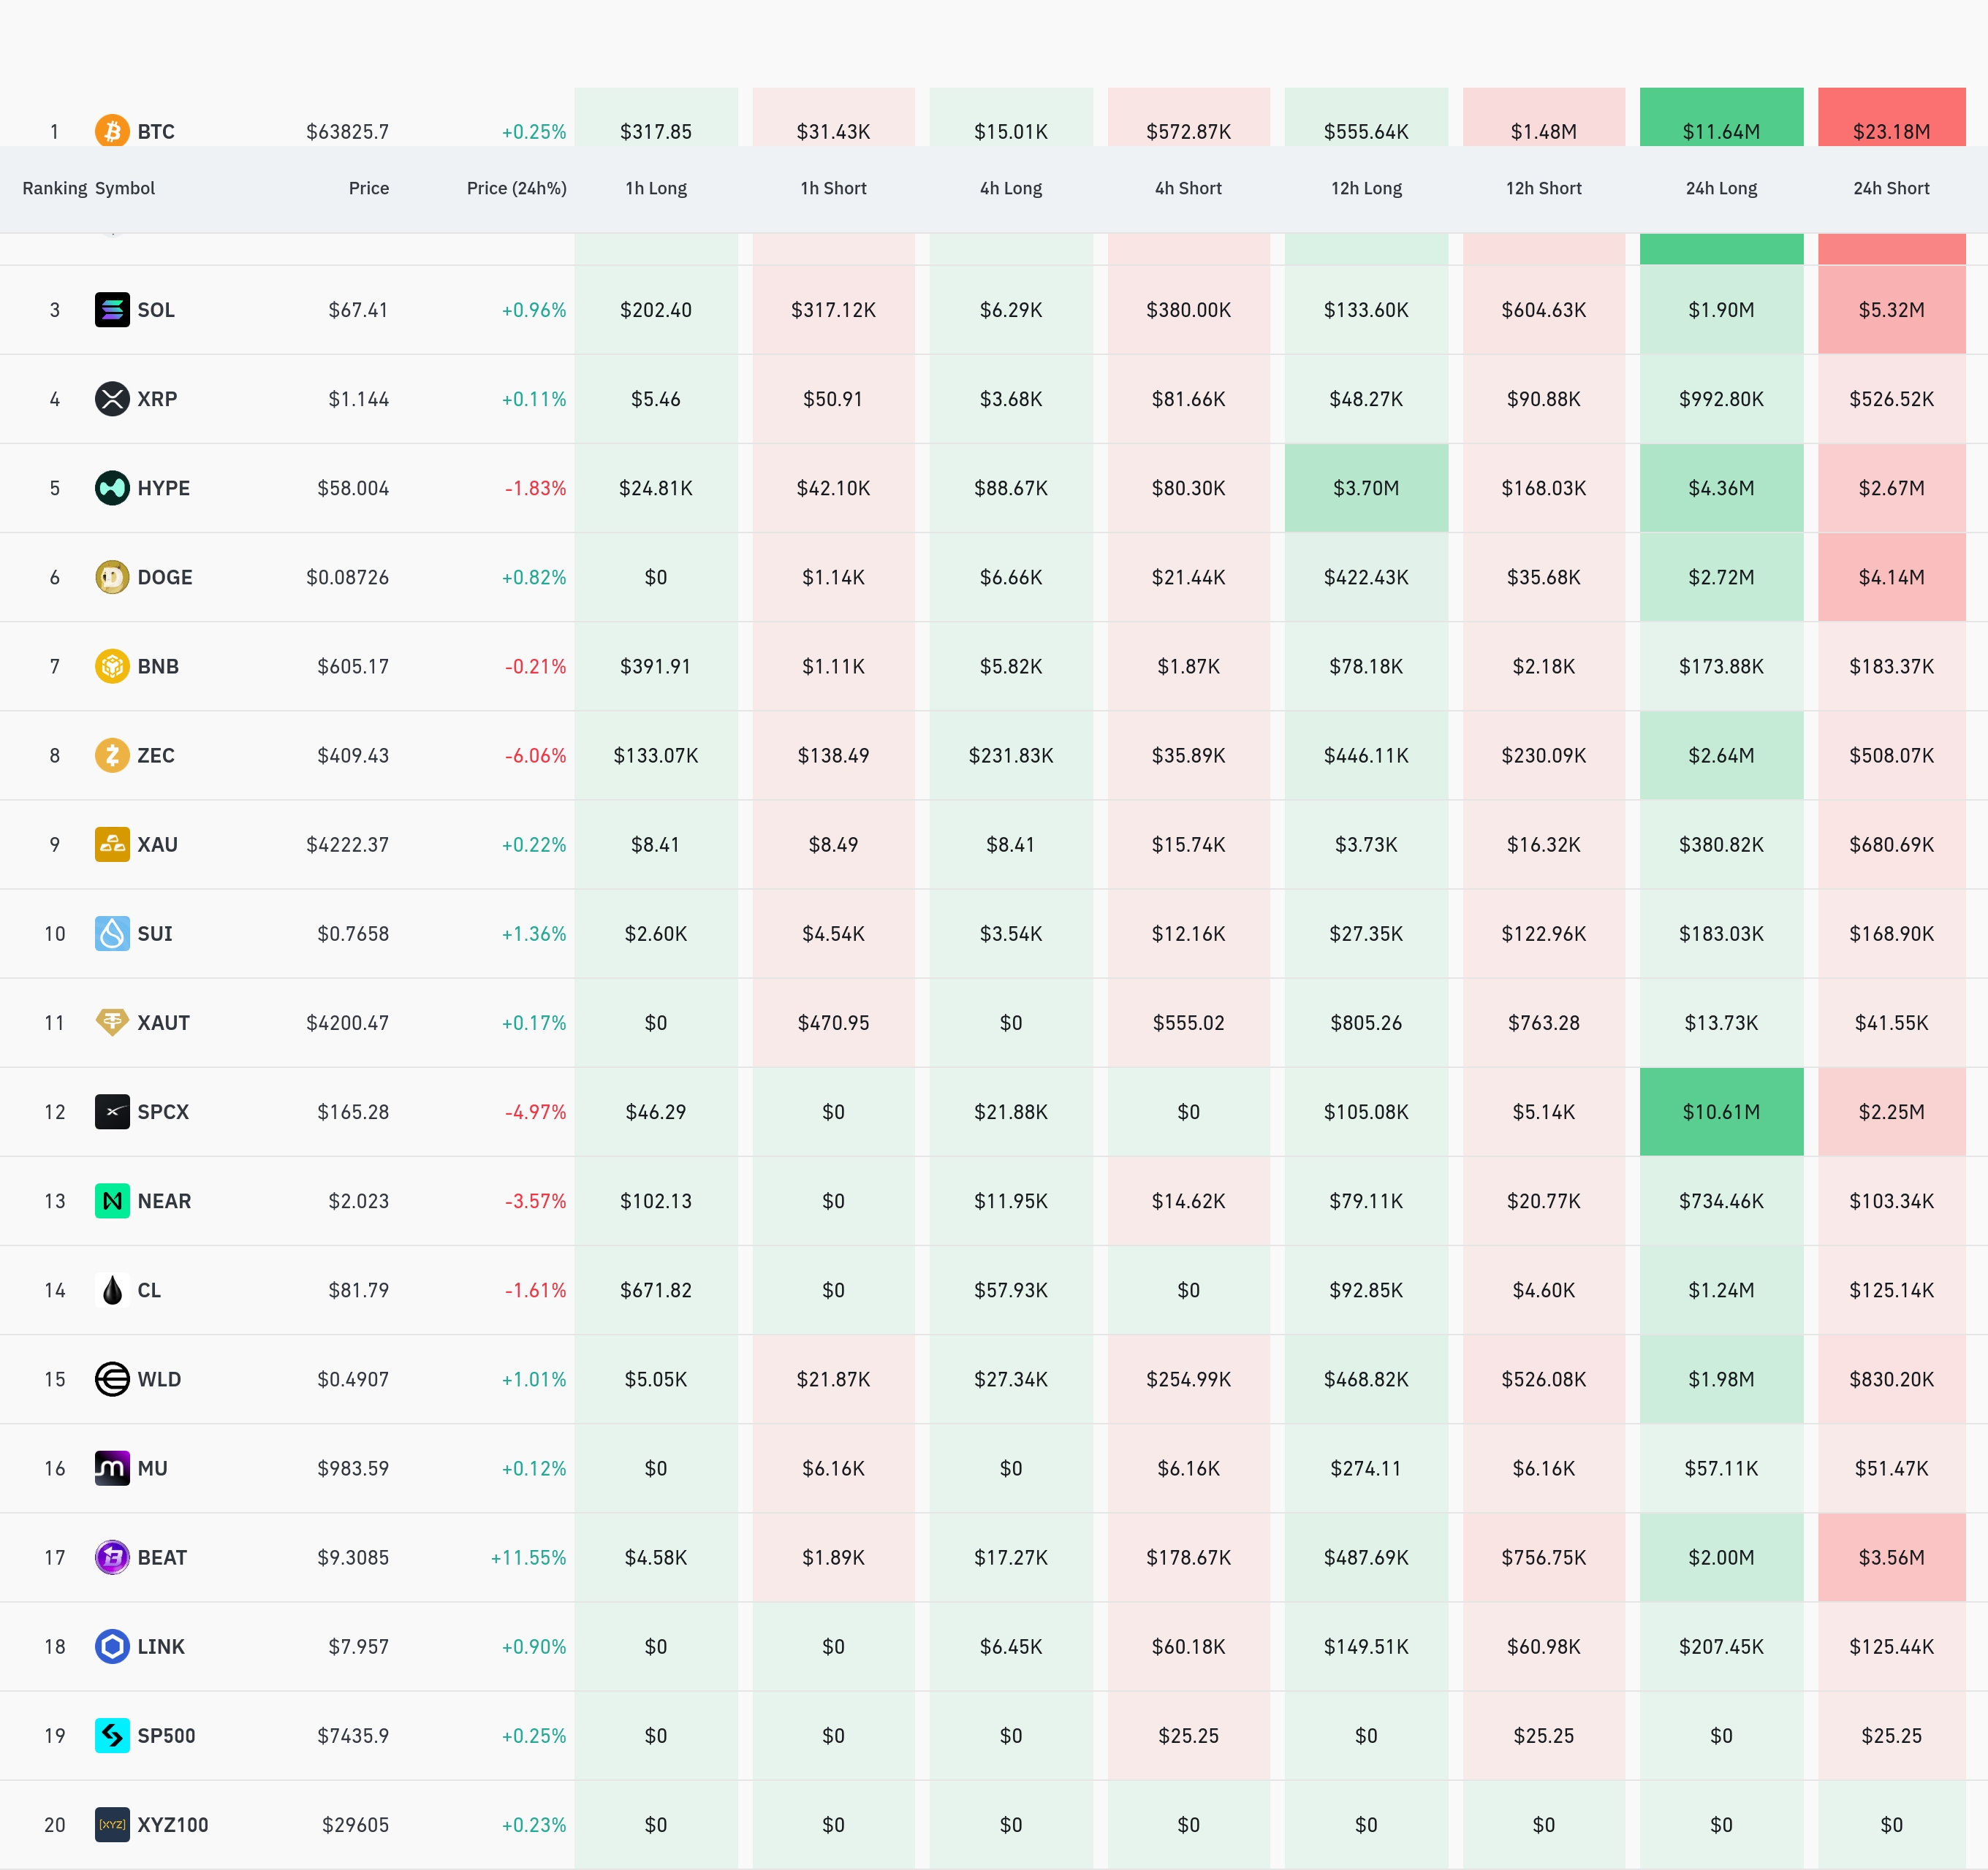Open the BEAT symbol link
This screenshot has width=1988, height=1870.
[x=162, y=1557]
